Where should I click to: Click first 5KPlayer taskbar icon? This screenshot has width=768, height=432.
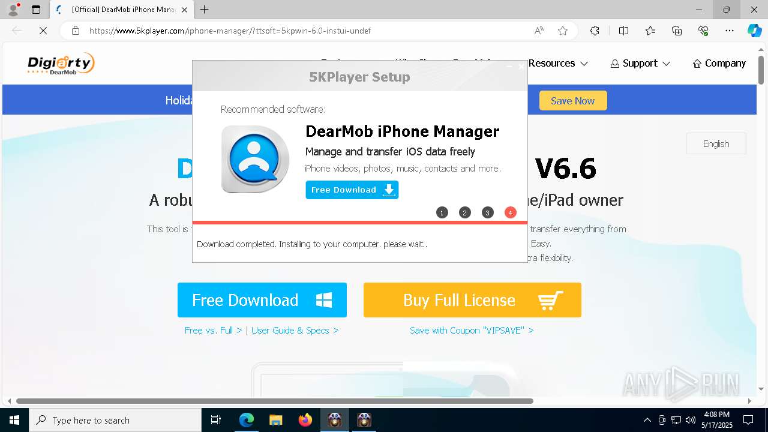[335, 420]
